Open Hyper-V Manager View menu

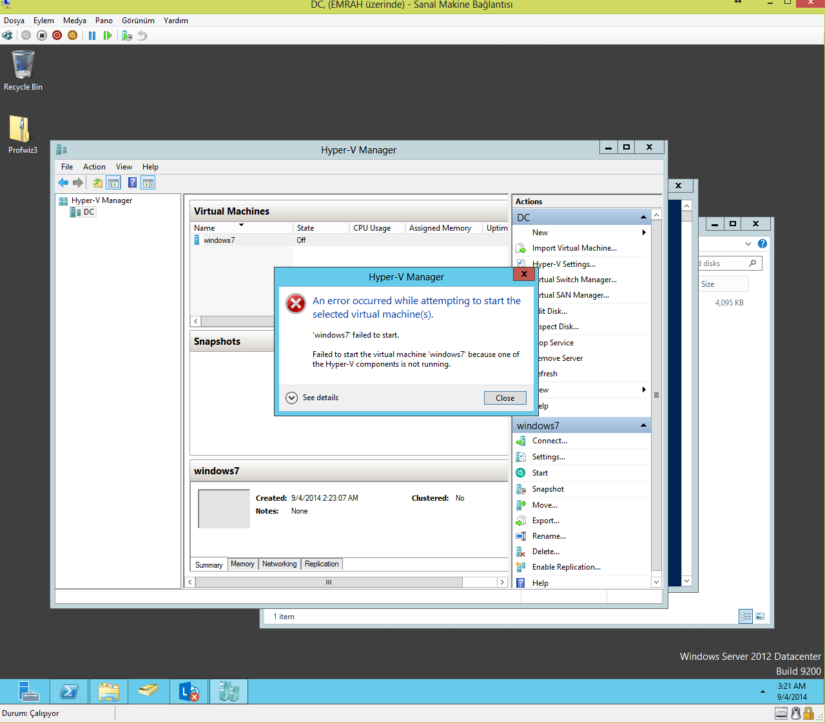[124, 167]
